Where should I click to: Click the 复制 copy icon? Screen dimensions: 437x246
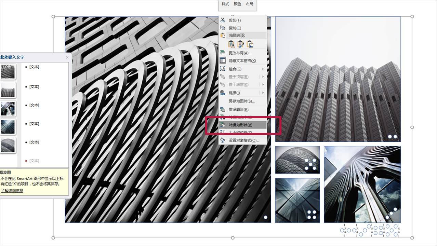pyautogui.click(x=223, y=28)
